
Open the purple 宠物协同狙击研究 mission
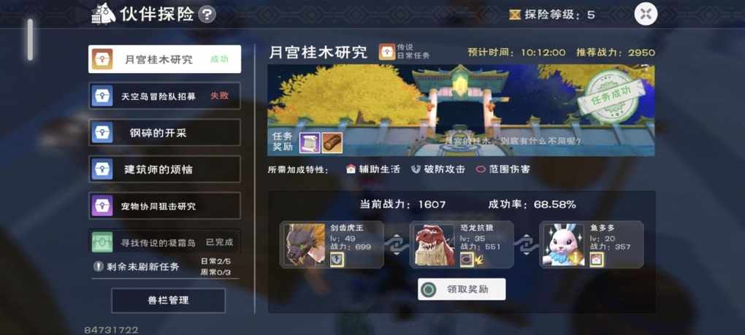click(164, 206)
